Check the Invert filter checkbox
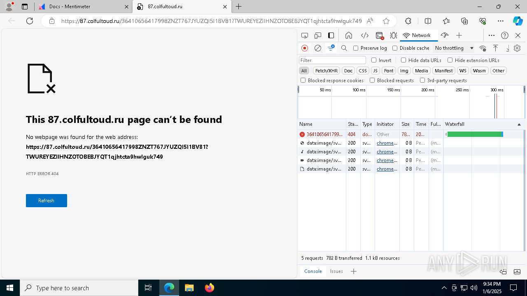The image size is (527, 296). pos(374,60)
